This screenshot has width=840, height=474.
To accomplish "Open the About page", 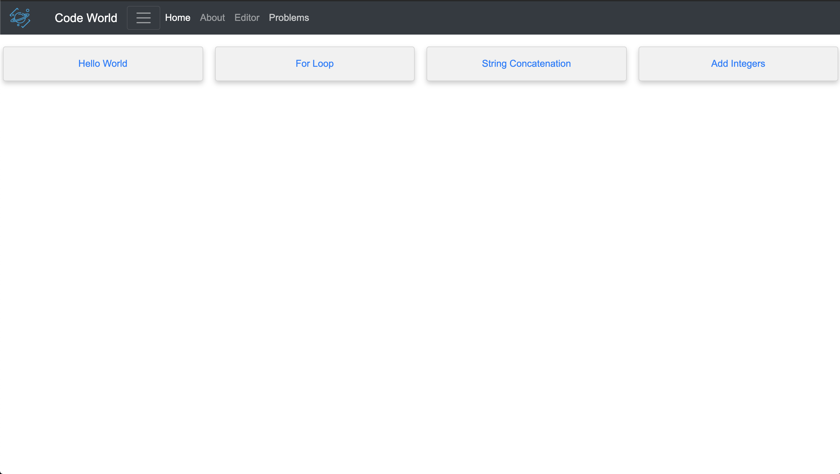I will point(212,18).
